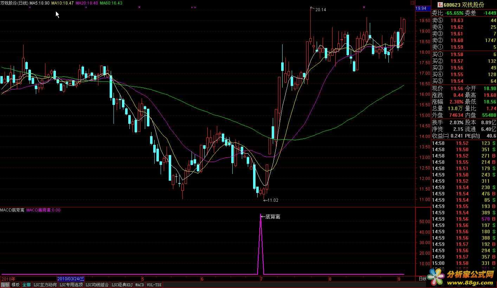Click the 委比 -65.65% value
Image resolution: width=497 pixels, height=288 pixels.
453,13
